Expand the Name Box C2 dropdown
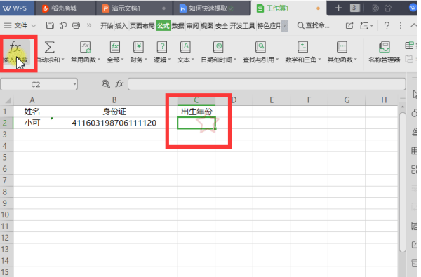421x277 pixels. 74,85
